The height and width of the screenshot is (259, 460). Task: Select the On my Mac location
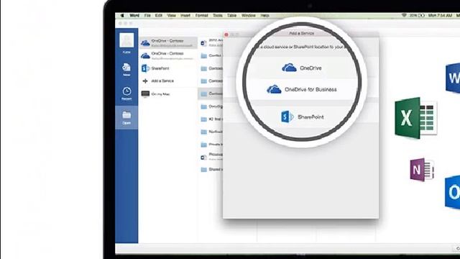point(168,94)
